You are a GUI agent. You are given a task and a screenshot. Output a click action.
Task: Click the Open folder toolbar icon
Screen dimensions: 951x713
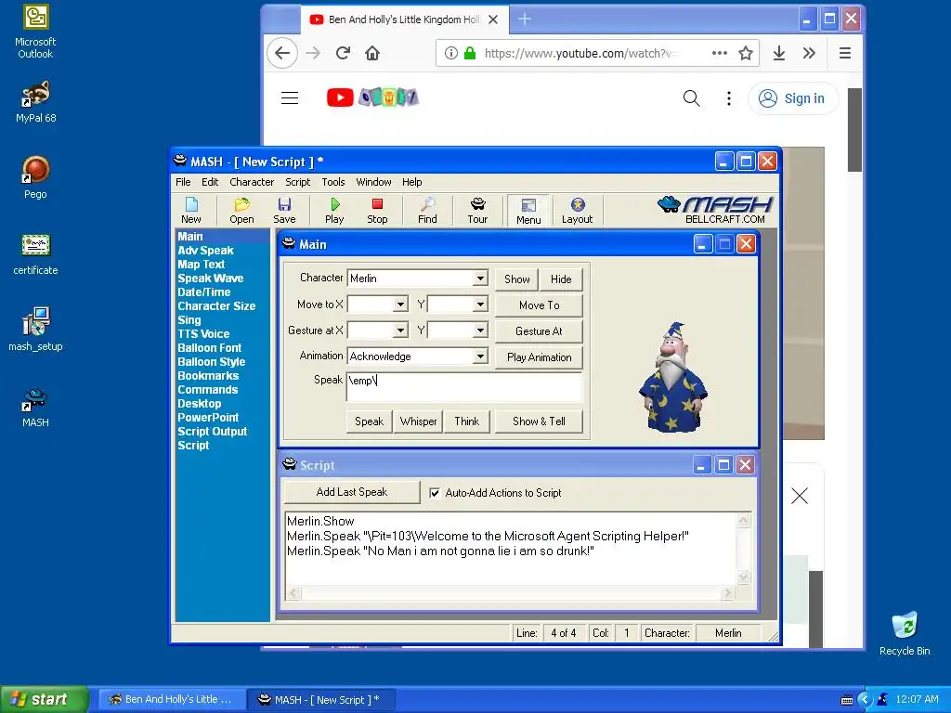click(241, 211)
